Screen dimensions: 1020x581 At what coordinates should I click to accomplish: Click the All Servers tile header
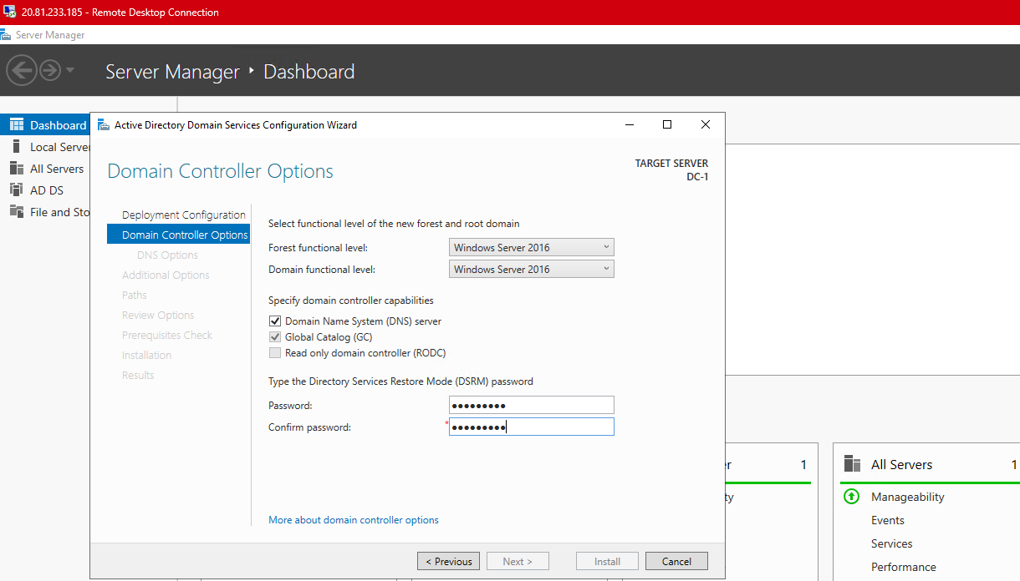(x=901, y=465)
